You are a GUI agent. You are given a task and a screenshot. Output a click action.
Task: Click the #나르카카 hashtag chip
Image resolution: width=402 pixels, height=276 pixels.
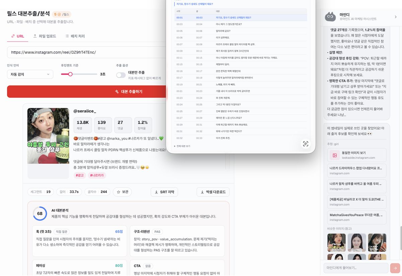(97, 175)
